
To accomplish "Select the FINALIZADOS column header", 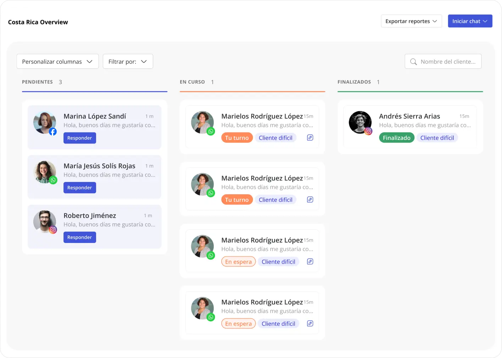I will (354, 82).
